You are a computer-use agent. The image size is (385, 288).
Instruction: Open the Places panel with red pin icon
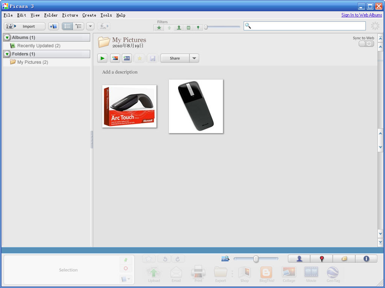coord(322,259)
